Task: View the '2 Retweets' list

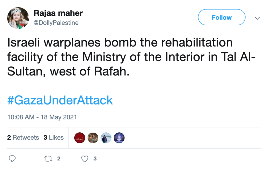Action: [x=23, y=138]
